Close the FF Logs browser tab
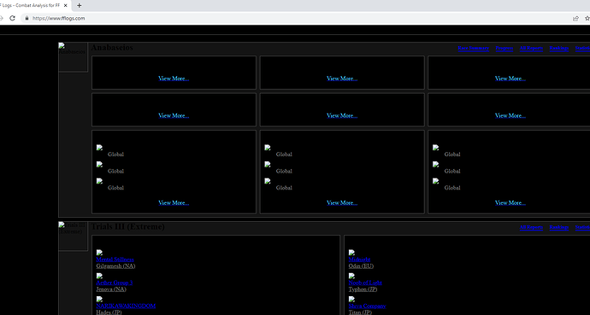Image resolution: width=590 pixels, height=315 pixels. (x=66, y=6)
